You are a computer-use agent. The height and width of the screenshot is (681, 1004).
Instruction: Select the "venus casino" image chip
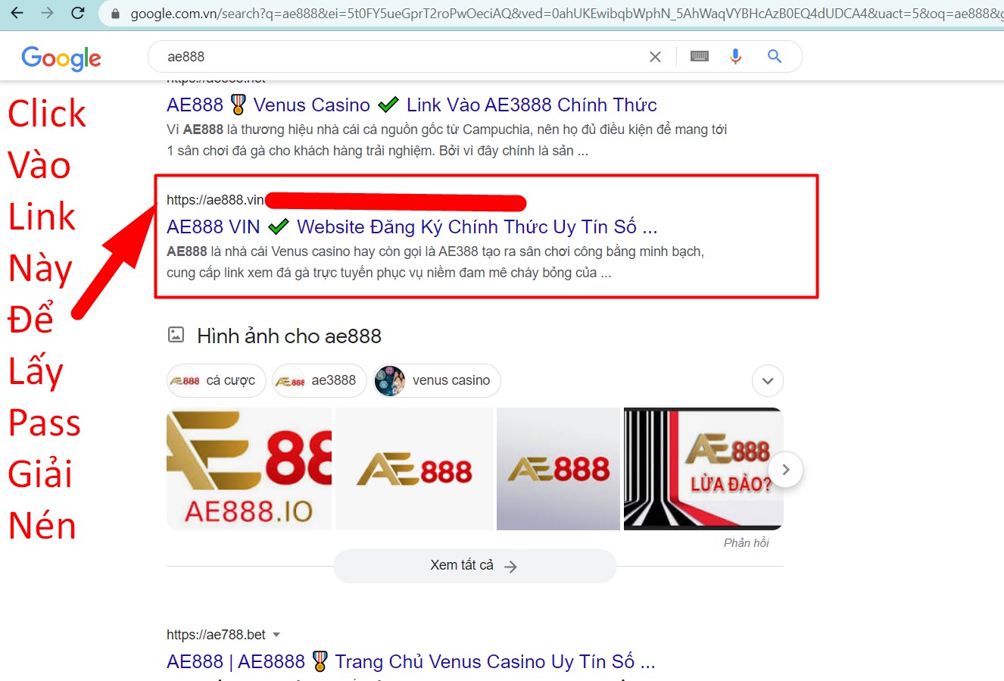pos(436,380)
